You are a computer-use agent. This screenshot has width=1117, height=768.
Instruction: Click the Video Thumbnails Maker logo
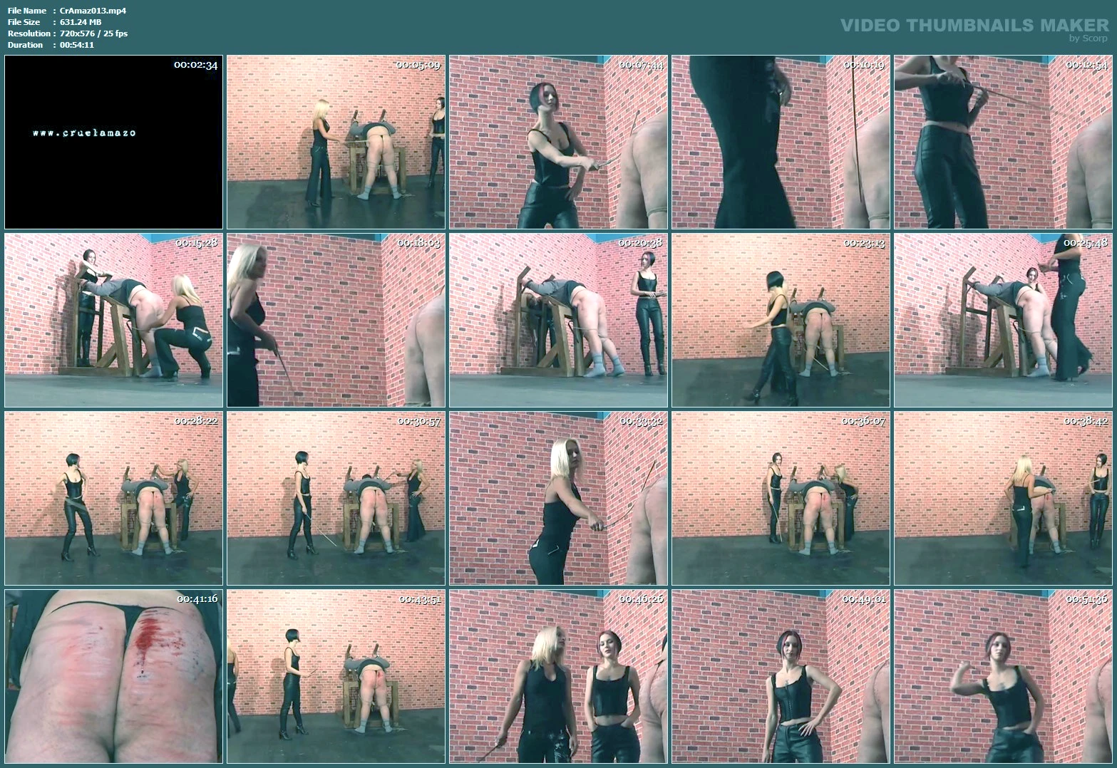[974, 27]
